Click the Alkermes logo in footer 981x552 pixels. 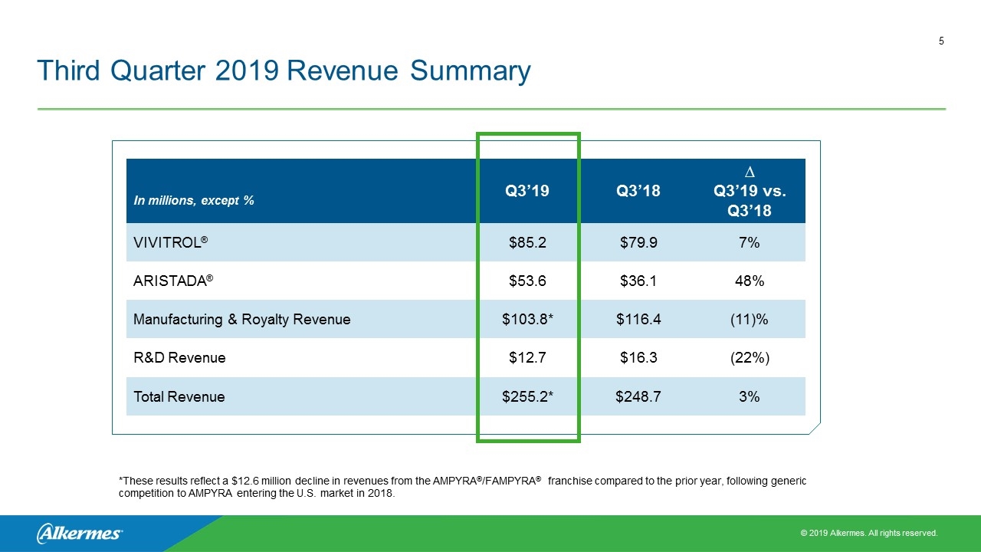[x=80, y=533]
